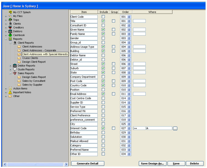The image size is (207, 168).
Task: Select Client Addresses with Special Interests report
Action: pos(45,54)
